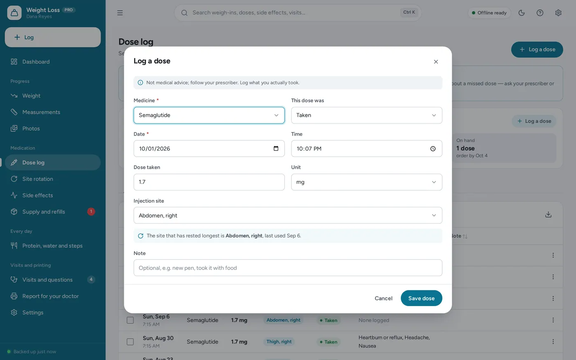
Task: Open row menu for Sun, Aug 30 dose
Action: (553, 342)
